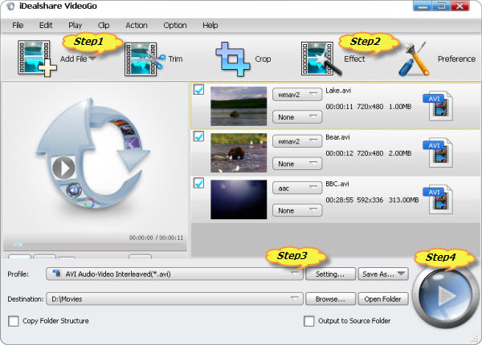Open the Help menu

pyautogui.click(x=210, y=25)
